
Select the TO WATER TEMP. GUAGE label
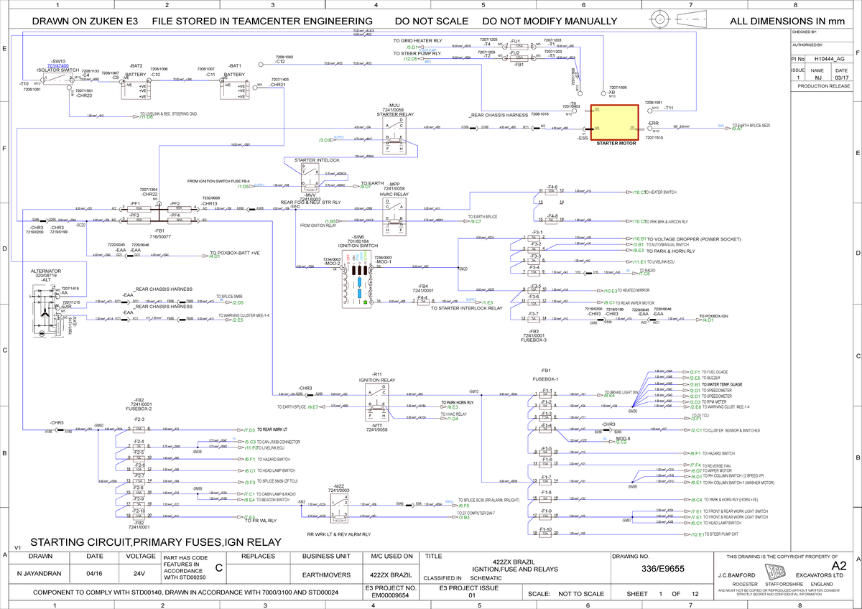[x=721, y=384]
